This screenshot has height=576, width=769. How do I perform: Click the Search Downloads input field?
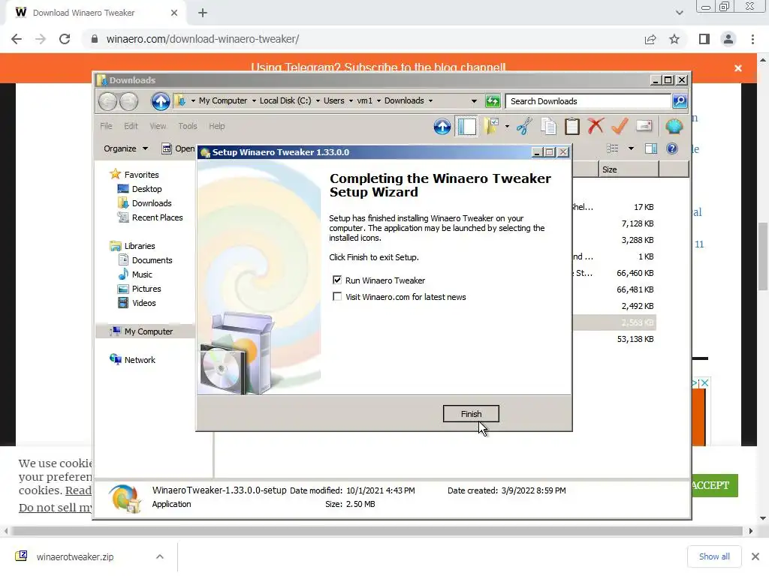(589, 101)
